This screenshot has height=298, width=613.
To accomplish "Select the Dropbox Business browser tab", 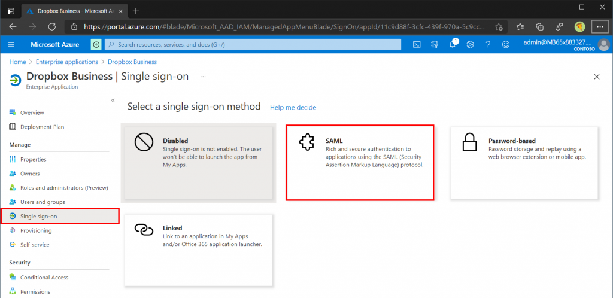I will (x=75, y=11).
